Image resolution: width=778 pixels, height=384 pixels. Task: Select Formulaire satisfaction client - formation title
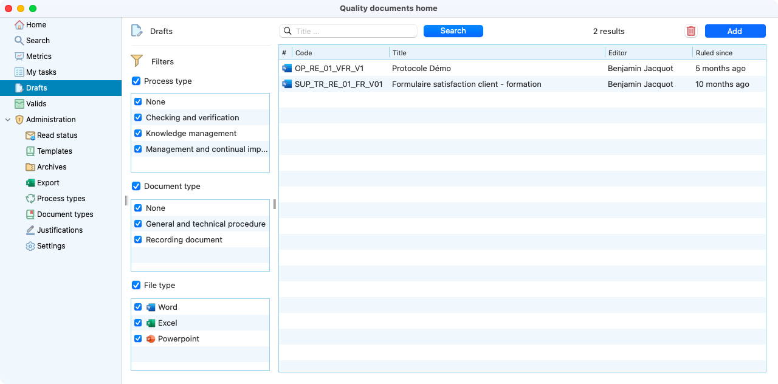pos(467,84)
